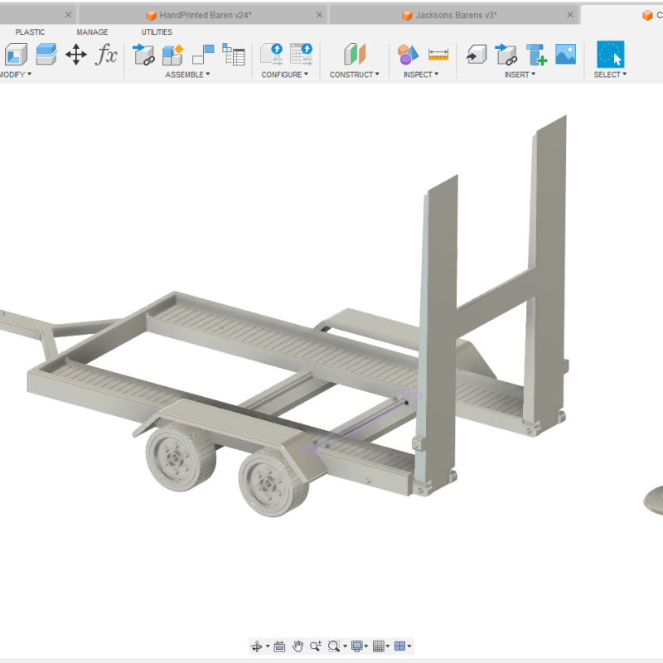
Task: Click the Fit zoom window icon
Action: [333, 646]
